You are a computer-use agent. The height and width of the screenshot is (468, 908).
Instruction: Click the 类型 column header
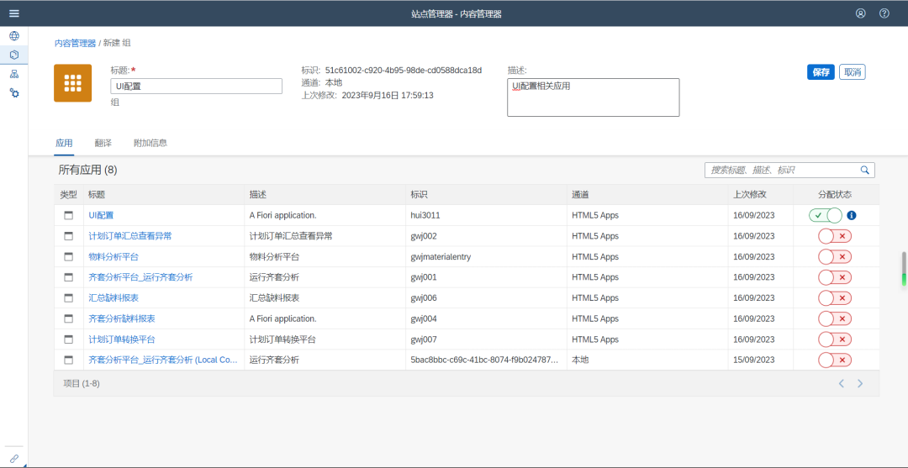[x=68, y=195]
